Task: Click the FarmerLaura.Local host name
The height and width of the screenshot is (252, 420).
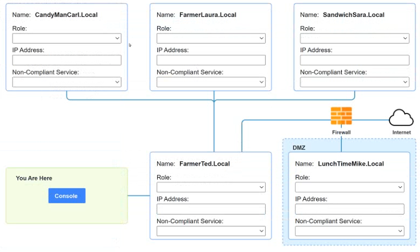Action: [x=208, y=15]
